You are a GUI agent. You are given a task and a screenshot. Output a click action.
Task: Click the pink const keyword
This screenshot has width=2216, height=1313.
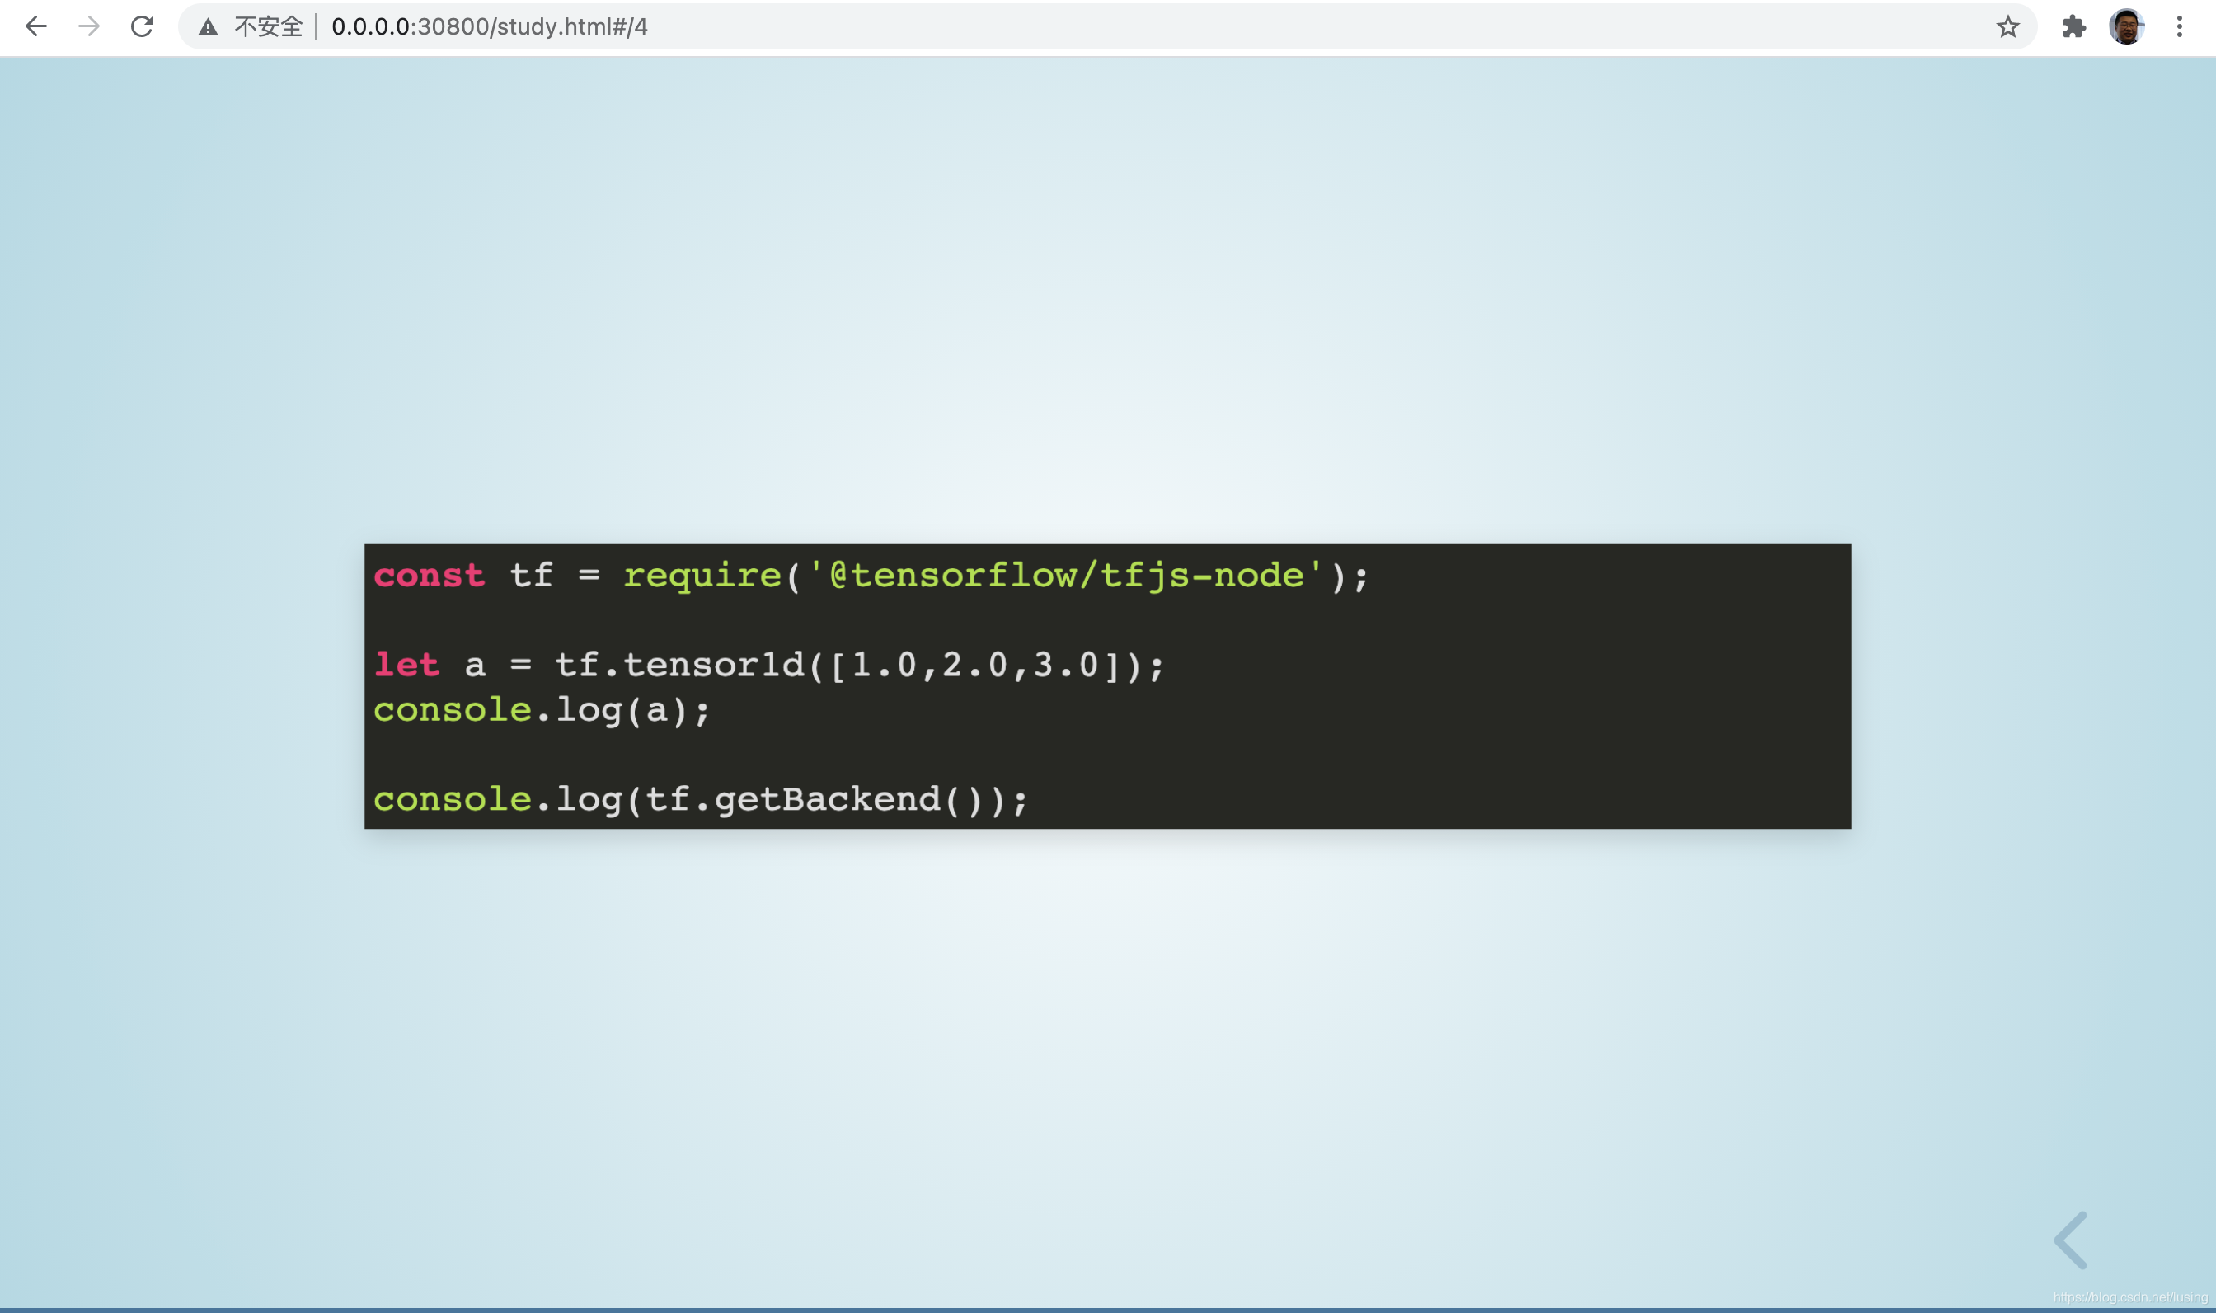pos(429,576)
